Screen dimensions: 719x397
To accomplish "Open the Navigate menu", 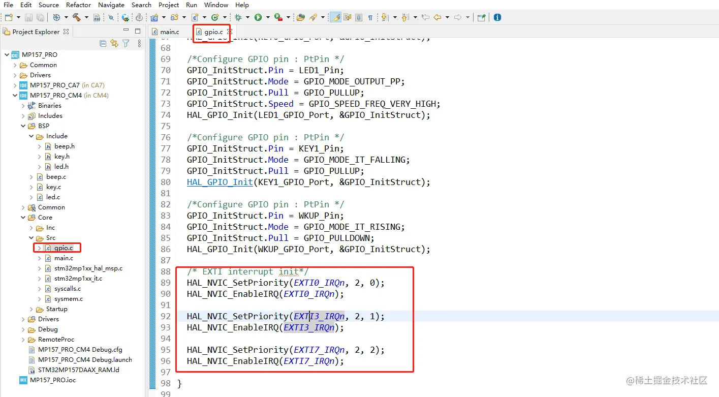I will 111,5.
